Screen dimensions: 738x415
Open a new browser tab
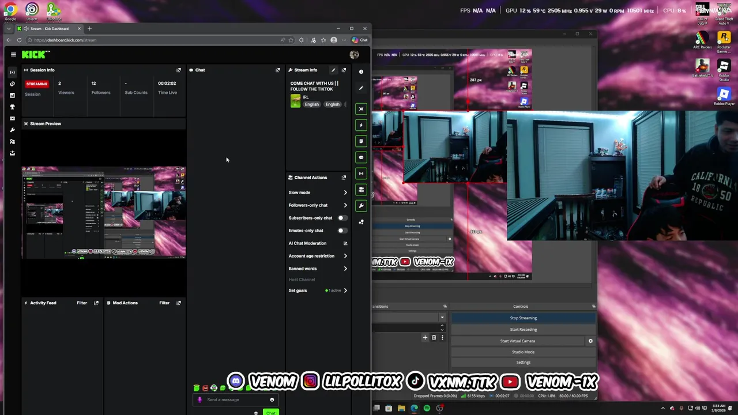pyautogui.click(x=89, y=28)
